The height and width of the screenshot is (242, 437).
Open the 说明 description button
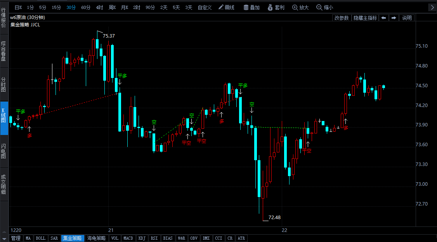[x=407, y=18]
